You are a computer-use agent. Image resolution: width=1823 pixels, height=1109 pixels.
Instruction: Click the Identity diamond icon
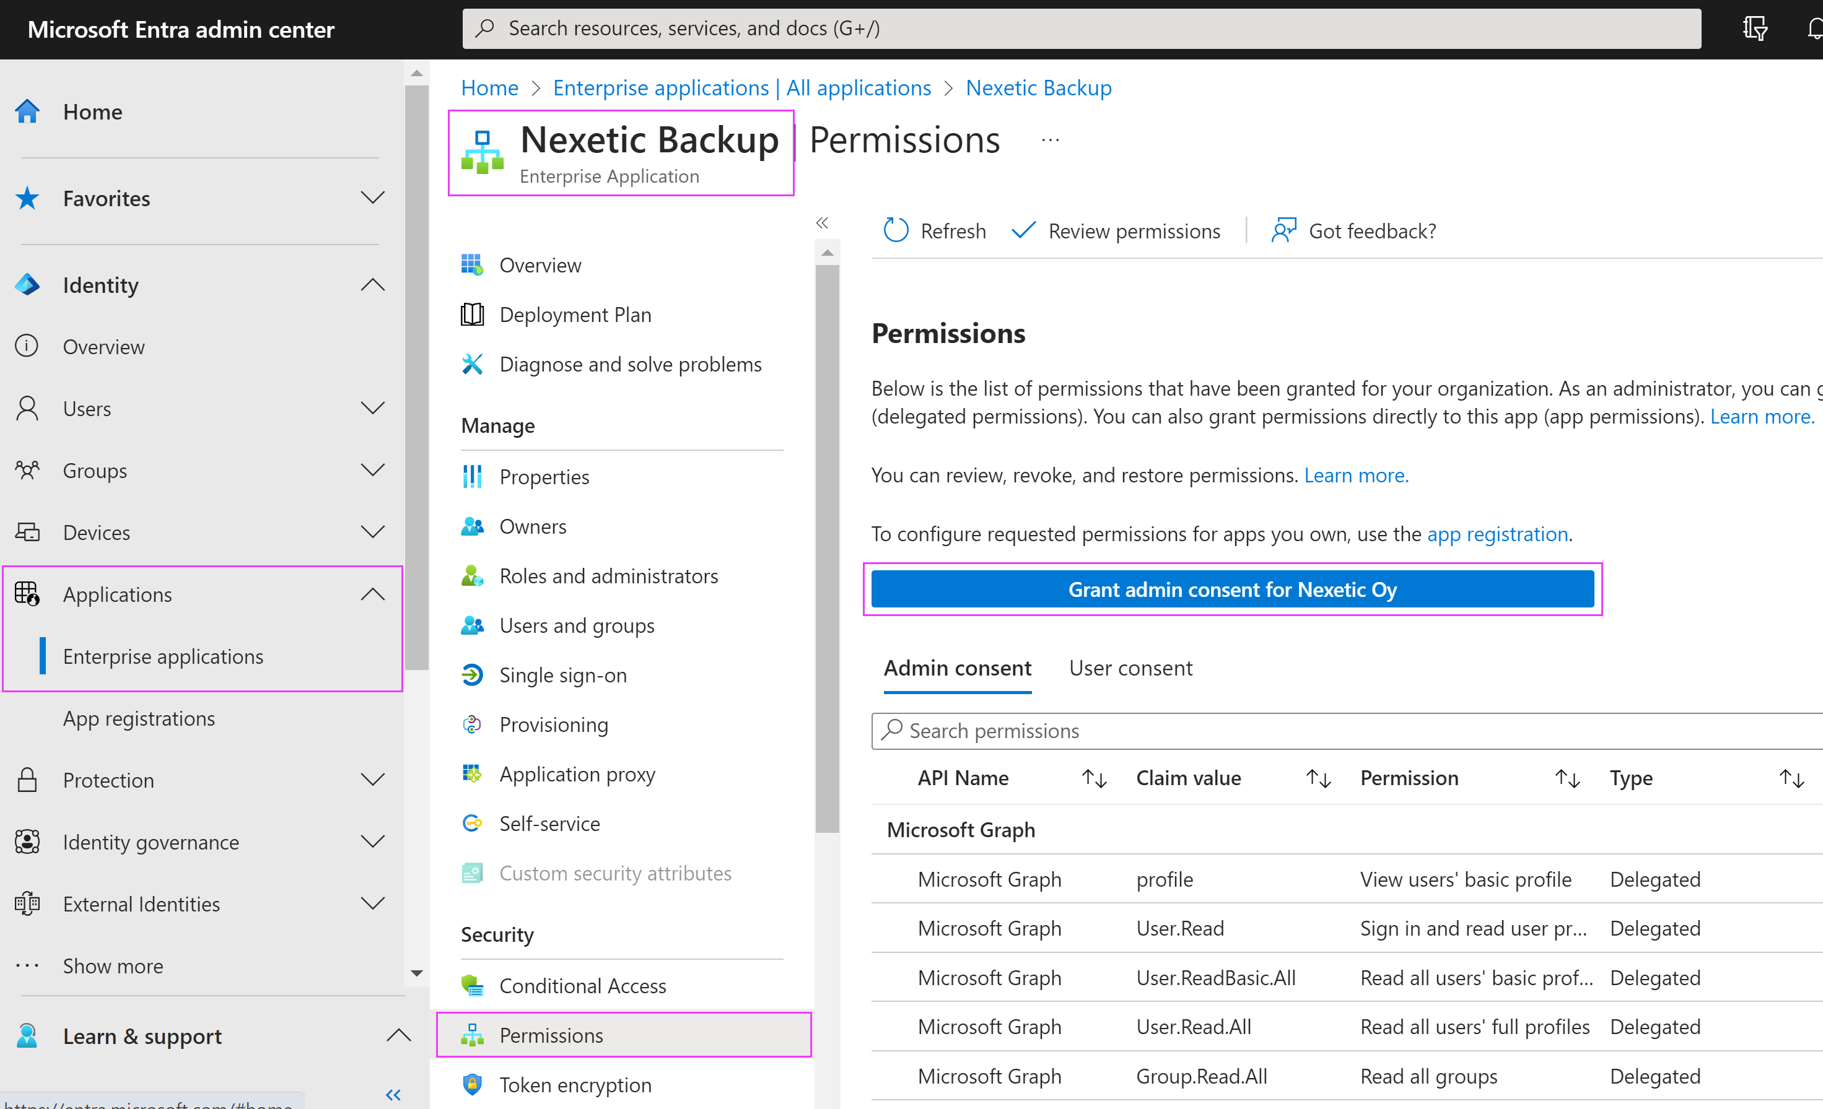pos(27,285)
